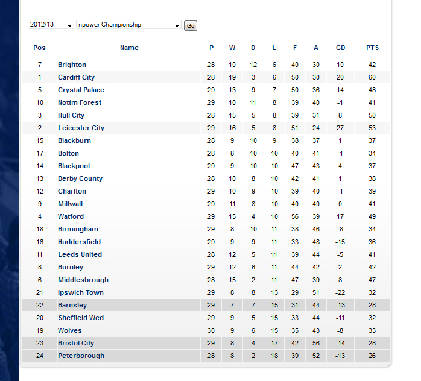Open the Huddersfield team link
421x381 pixels.
coord(79,242)
